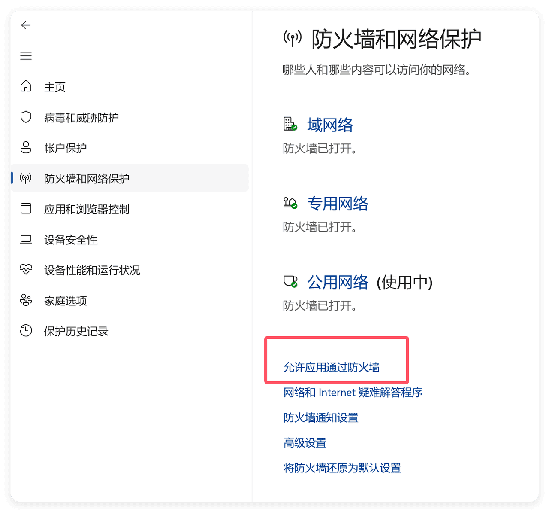Open 防火墙和网络保护 in the sidebar
The image size is (549, 512).
click(87, 178)
